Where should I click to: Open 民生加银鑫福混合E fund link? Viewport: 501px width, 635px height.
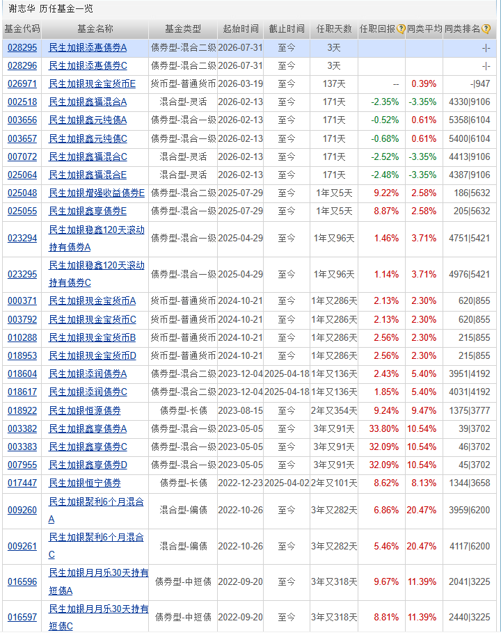(88, 175)
